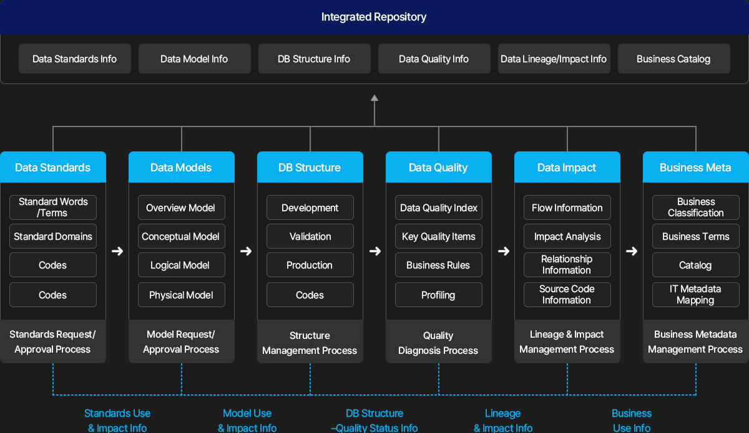The height and width of the screenshot is (433, 749).
Task: Select the Data Model Info box
Action: click(x=195, y=59)
